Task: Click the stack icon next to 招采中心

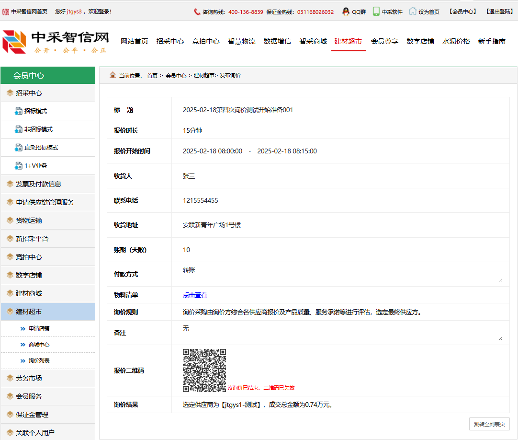Action: 10,93
